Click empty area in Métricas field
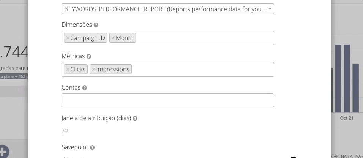This screenshot has height=158, width=363. (x=201, y=70)
